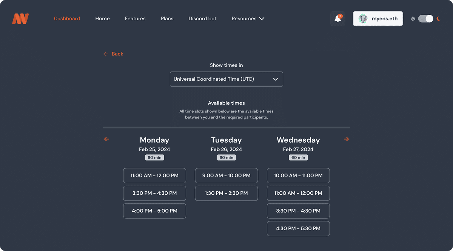Open the timezone dropdown
453x251 pixels.
(x=226, y=79)
